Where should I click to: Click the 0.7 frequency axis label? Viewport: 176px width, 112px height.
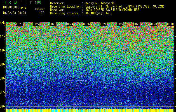pyautogui.click(x=3, y=92)
